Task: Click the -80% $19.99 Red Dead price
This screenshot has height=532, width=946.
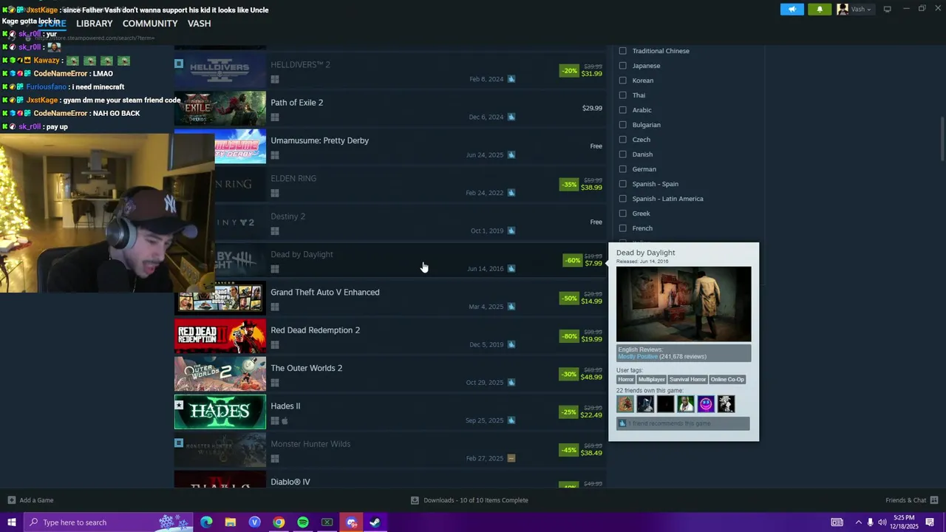Action: (x=582, y=336)
